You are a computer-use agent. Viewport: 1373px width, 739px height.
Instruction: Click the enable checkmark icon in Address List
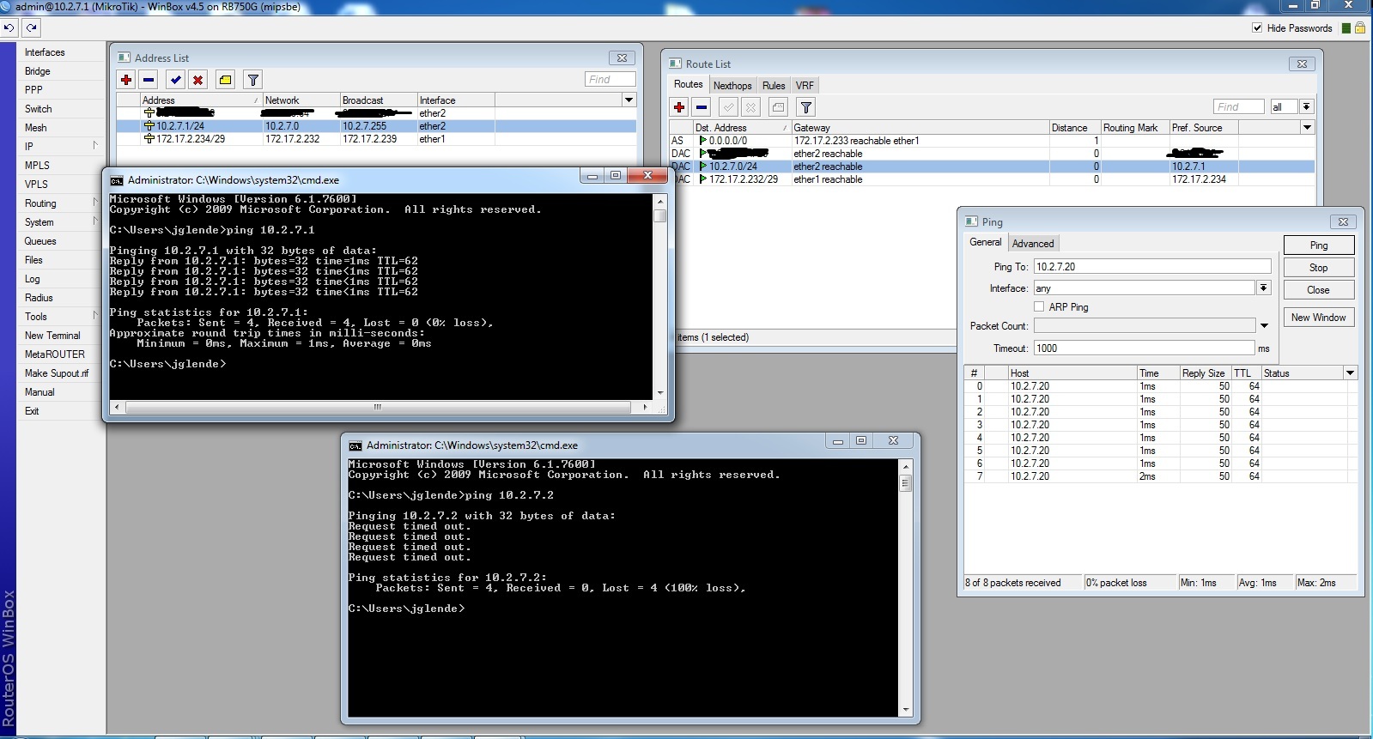coord(176,80)
